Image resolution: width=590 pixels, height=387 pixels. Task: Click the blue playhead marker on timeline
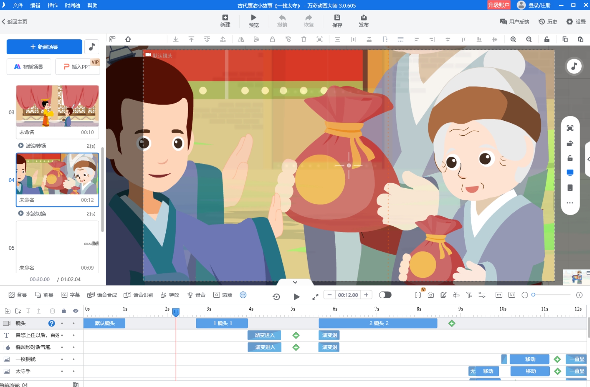[176, 312]
